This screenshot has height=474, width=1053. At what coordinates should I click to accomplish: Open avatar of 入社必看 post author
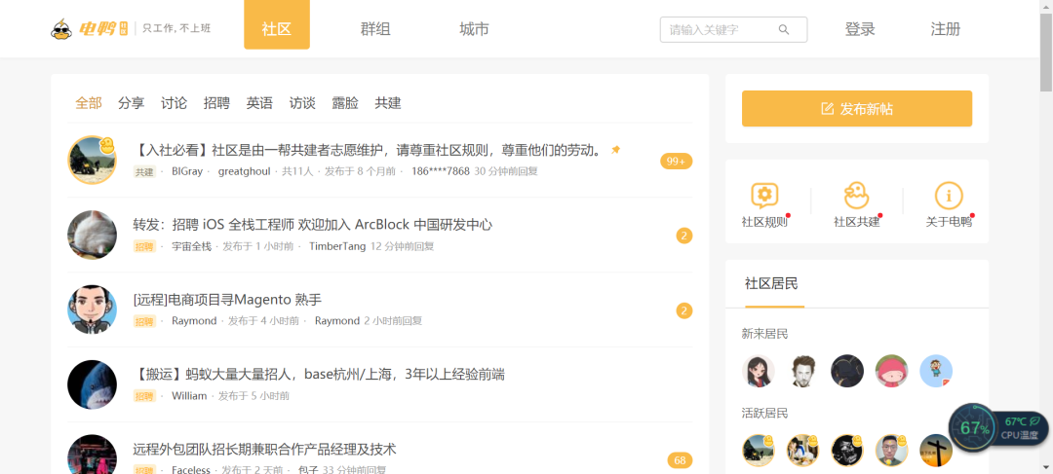click(92, 161)
